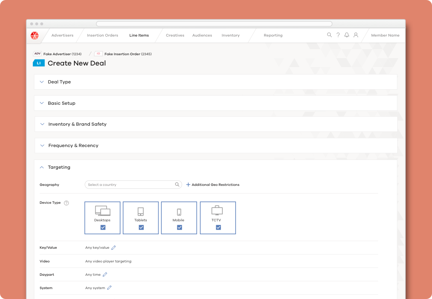432x299 pixels.
Task: Open help via the question mark icon in header
Action: point(338,35)
